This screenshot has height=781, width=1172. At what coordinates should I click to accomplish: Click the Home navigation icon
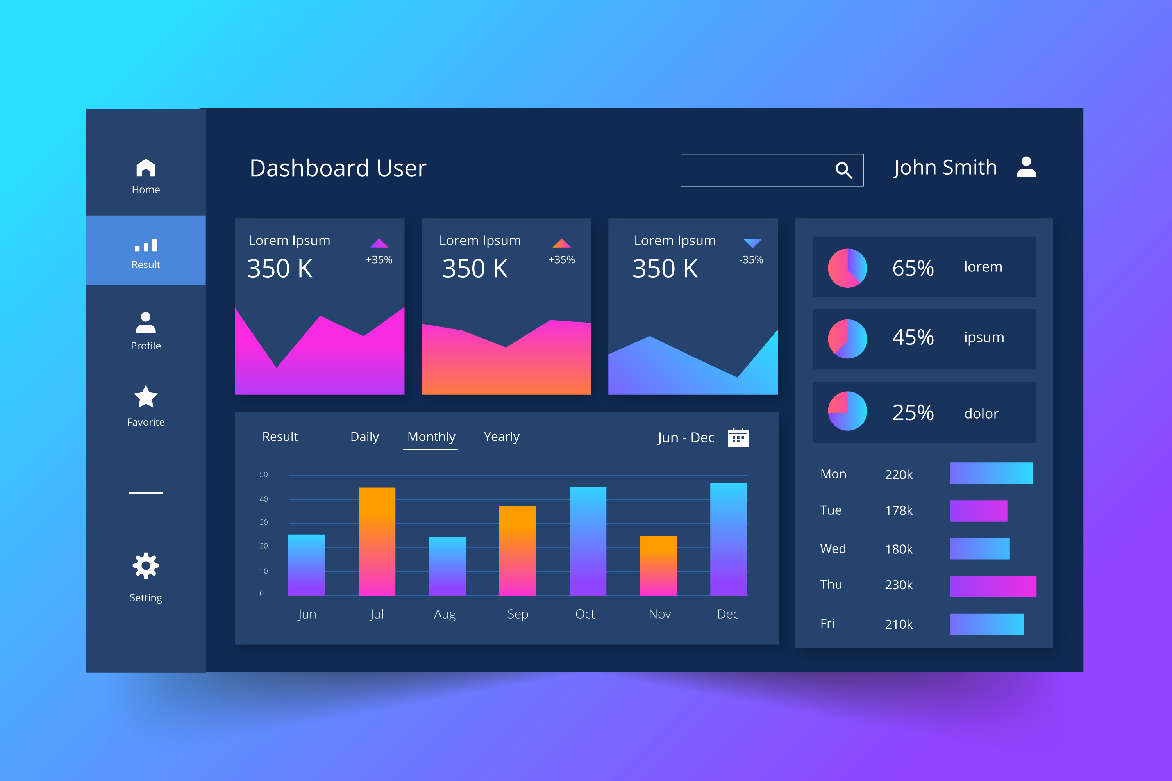pyautogui.click(x=146, y=168)
